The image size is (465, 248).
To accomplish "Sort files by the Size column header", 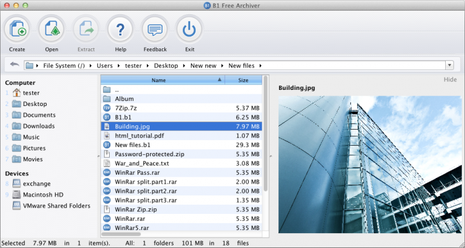I will [243, 80].
